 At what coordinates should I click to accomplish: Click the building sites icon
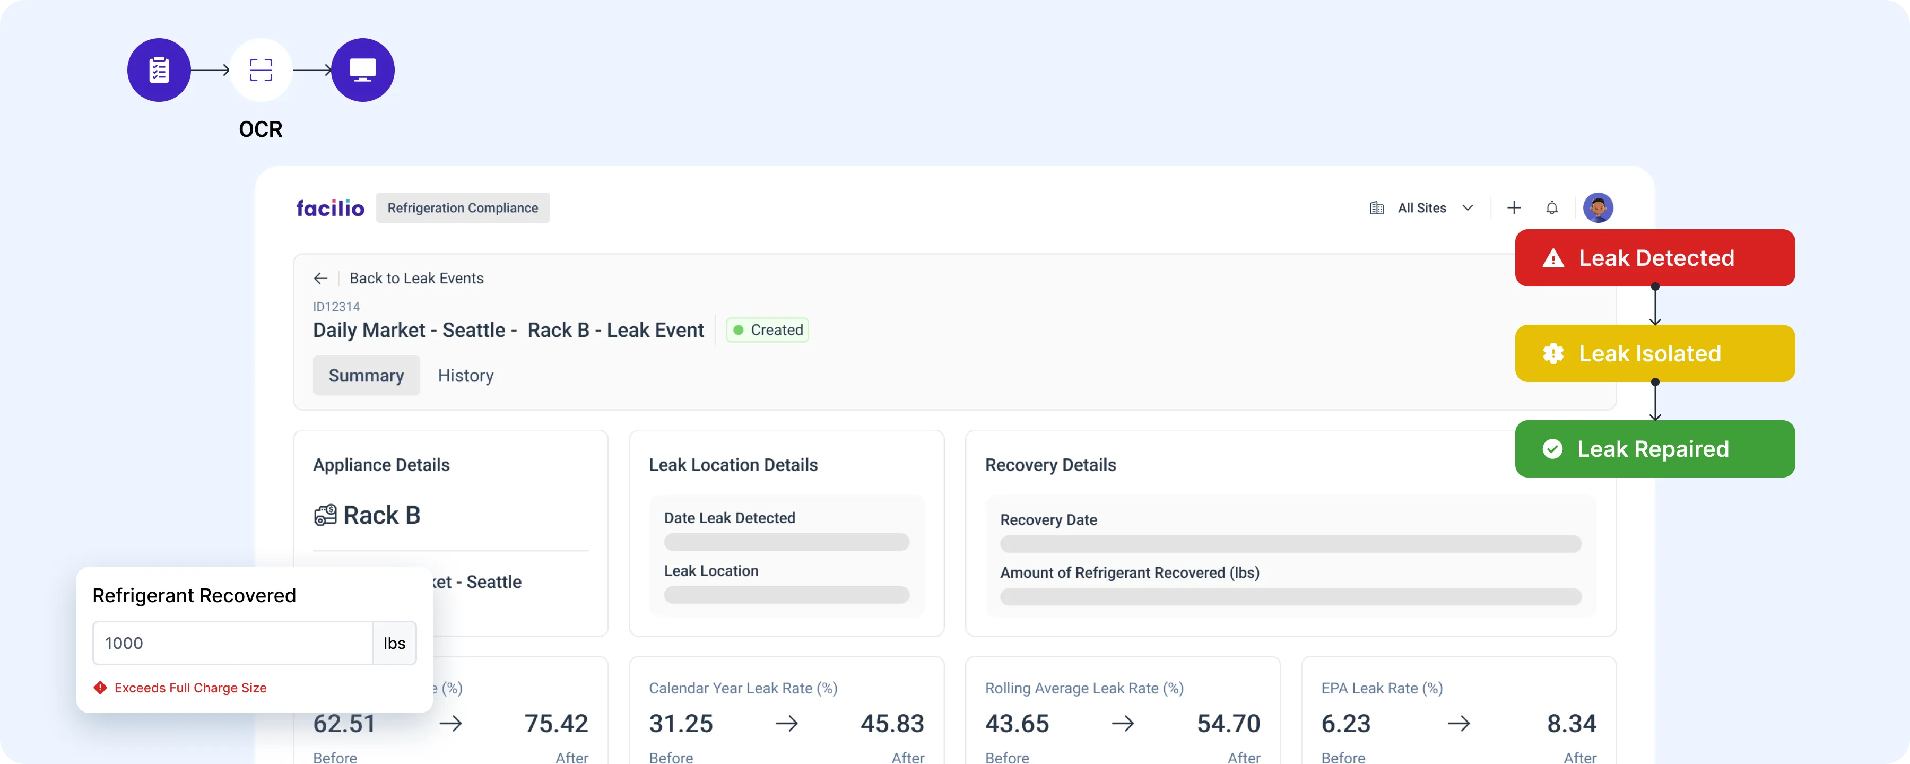[x=1376, y=209]
